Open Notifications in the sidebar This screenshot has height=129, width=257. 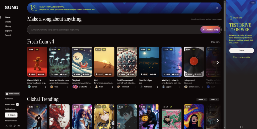click(x=10, y=109)
